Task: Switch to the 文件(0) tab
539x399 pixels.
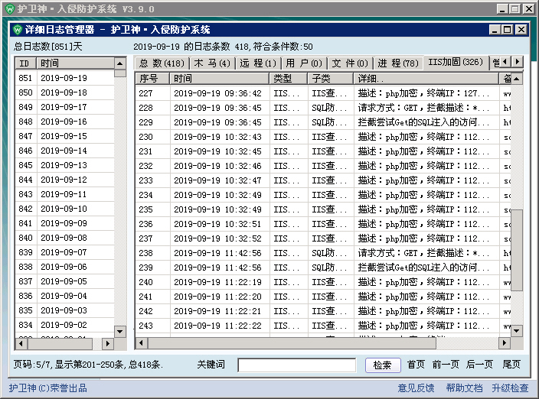Action: coord(350,63)
